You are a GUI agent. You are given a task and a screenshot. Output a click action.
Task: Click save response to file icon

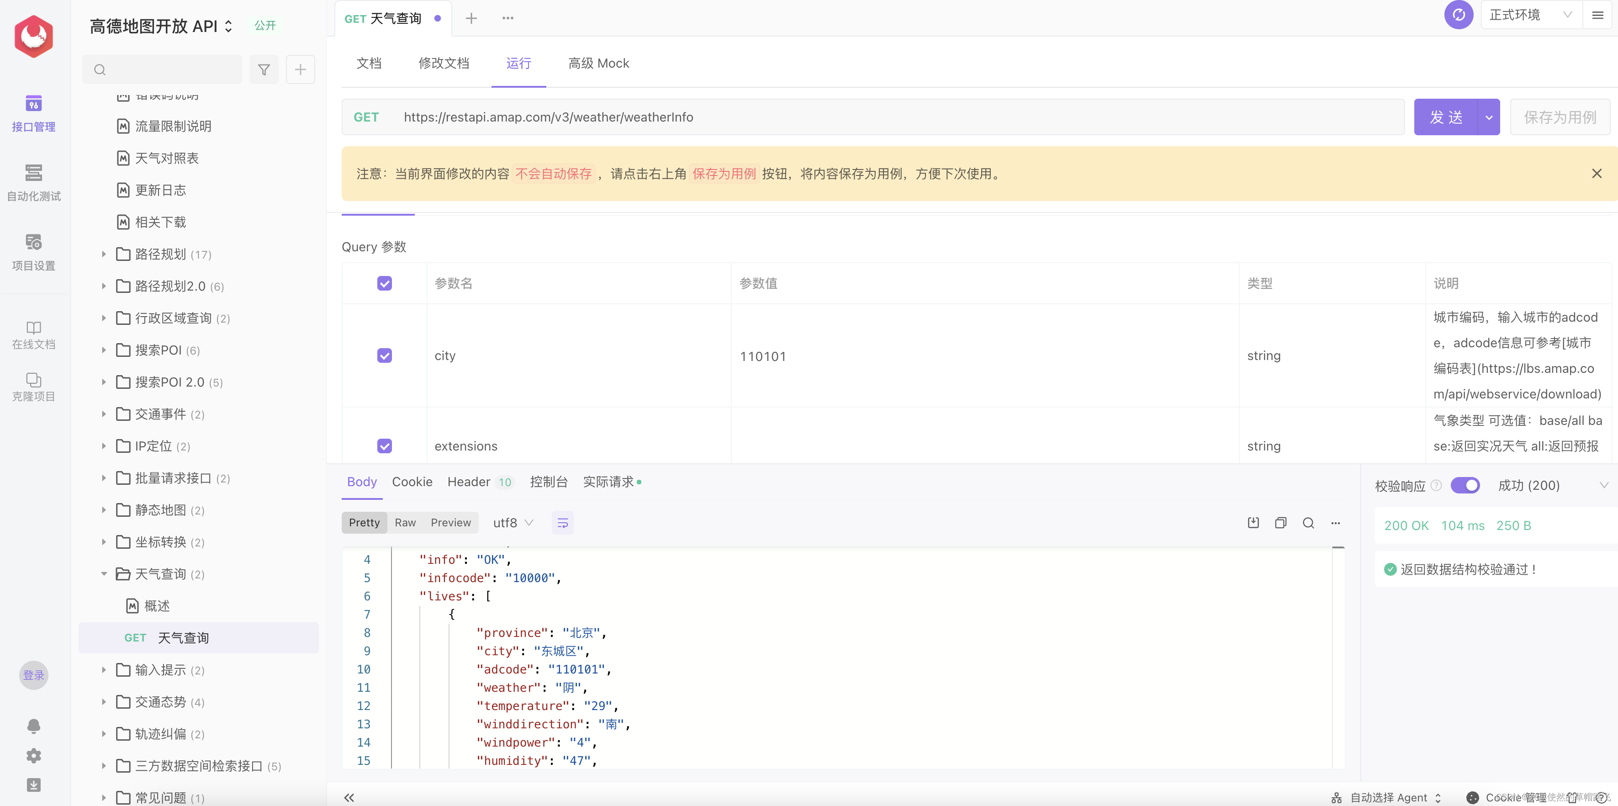click(1253, 523)
